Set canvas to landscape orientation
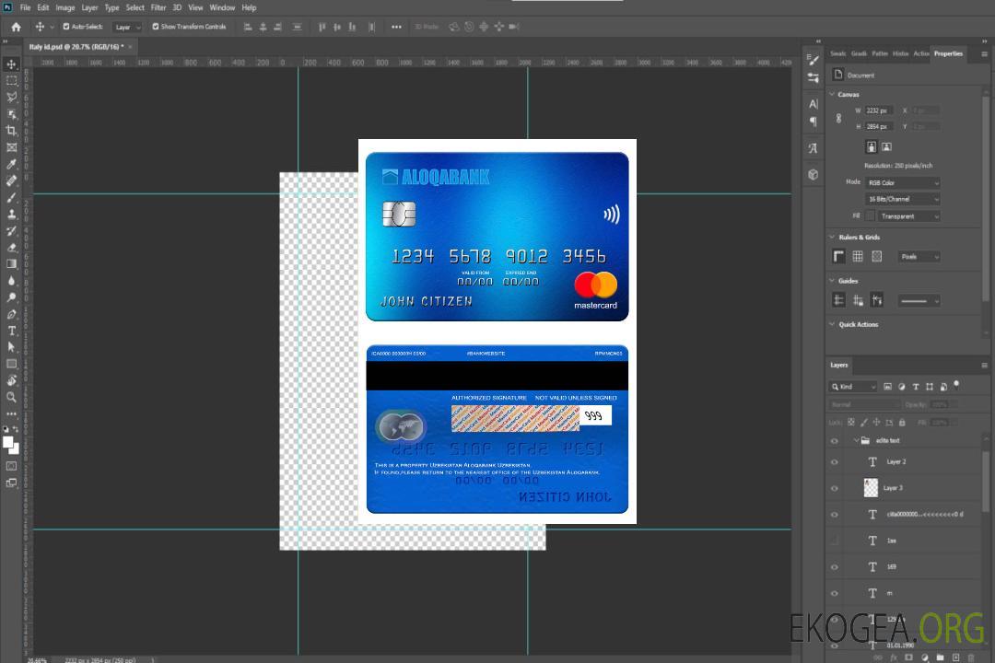Image resolution: width=995 pixels, height=663 pixels. click(886, 146)
